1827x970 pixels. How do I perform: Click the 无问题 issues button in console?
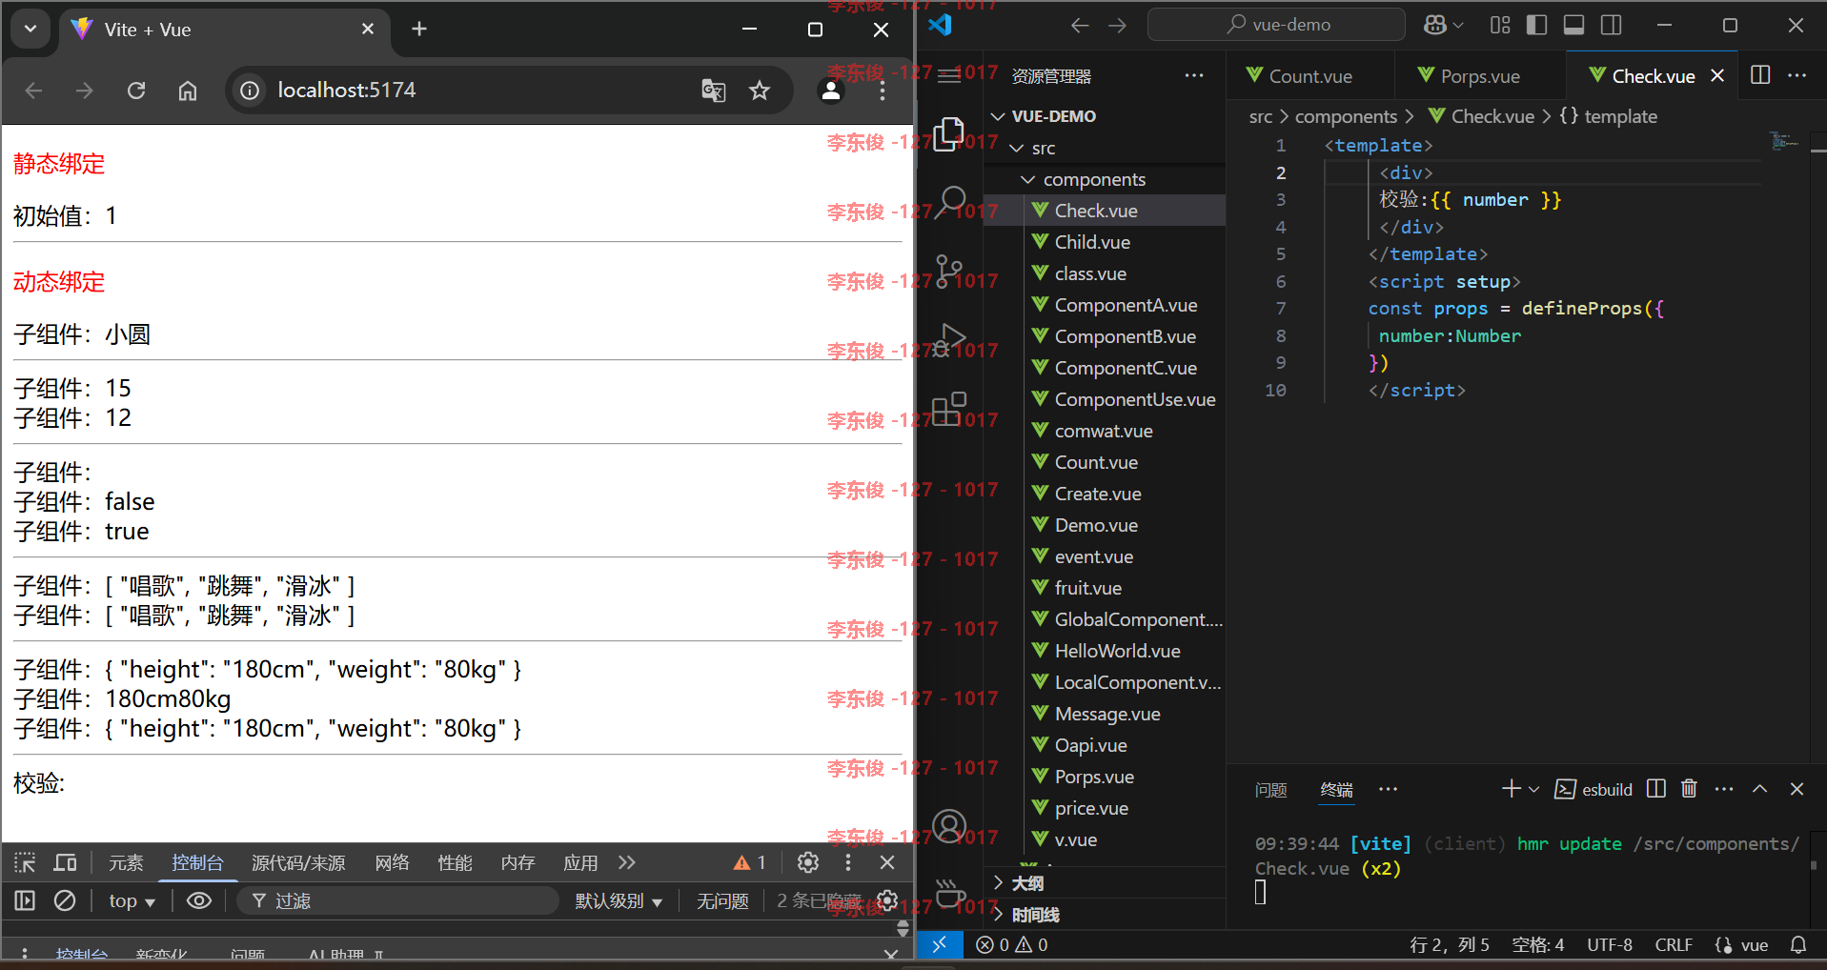coord(722,900)
